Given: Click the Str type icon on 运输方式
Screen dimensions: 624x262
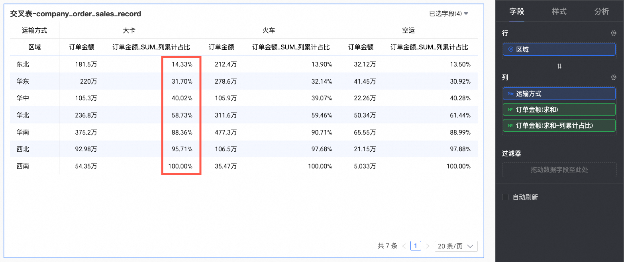Looking at the screenshot, I should [x=511, y=94].
